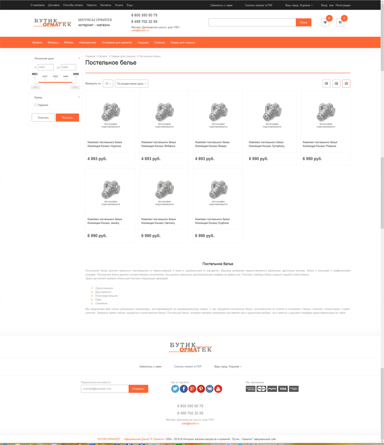Focus the newsletter email input field

click(x=105, y=389)
